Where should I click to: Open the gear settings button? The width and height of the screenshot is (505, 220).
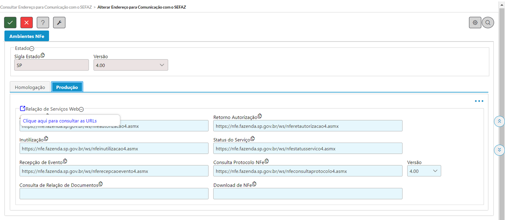point(475,23)
